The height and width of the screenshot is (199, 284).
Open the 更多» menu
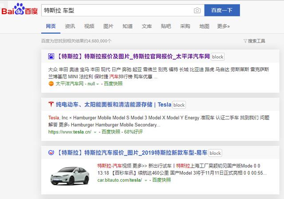[x=223, y=27]
